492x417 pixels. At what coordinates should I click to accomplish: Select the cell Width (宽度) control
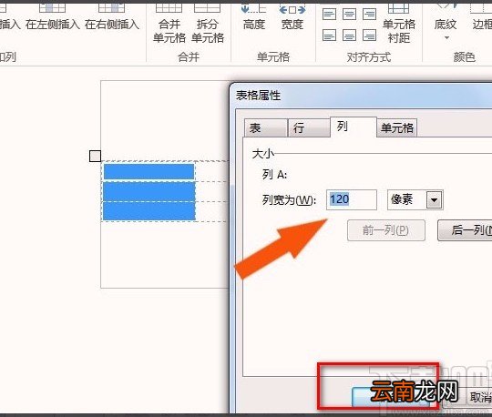(292, 17)
